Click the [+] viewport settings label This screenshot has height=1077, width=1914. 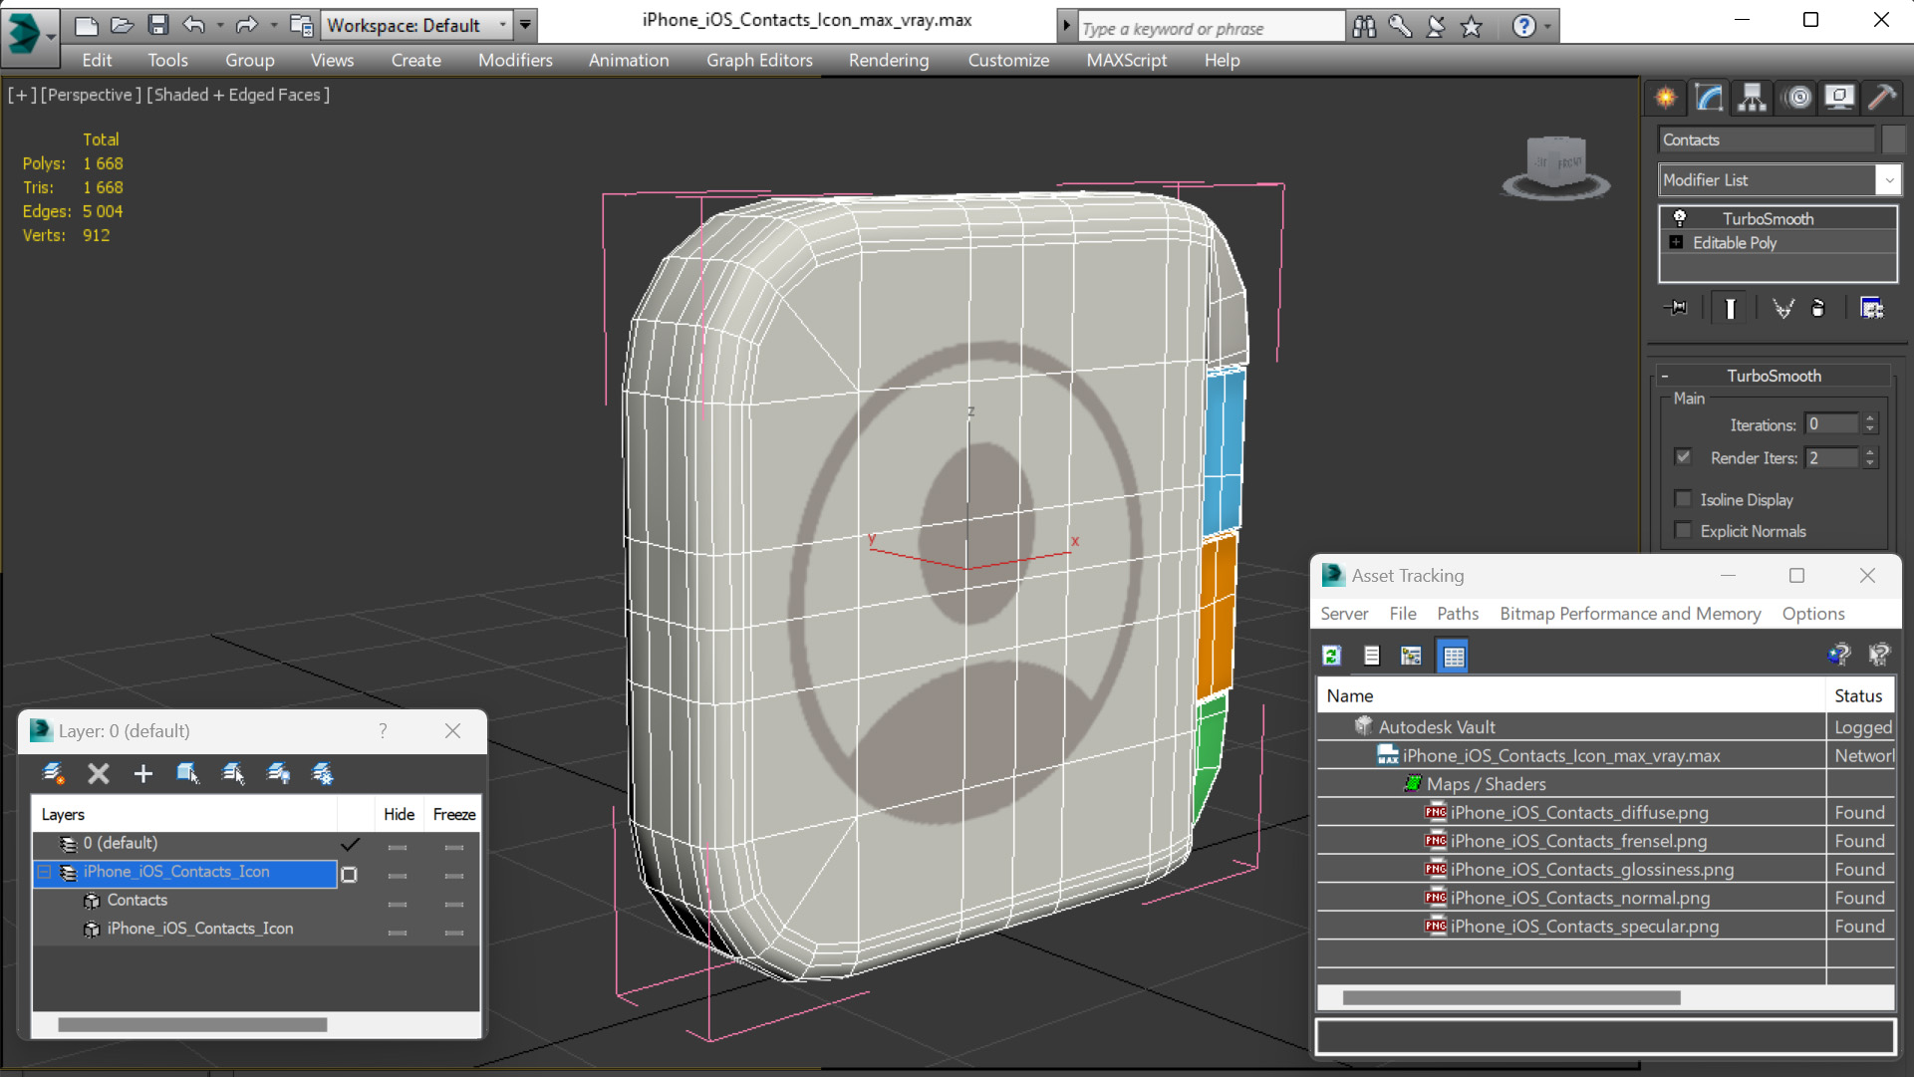22,95
